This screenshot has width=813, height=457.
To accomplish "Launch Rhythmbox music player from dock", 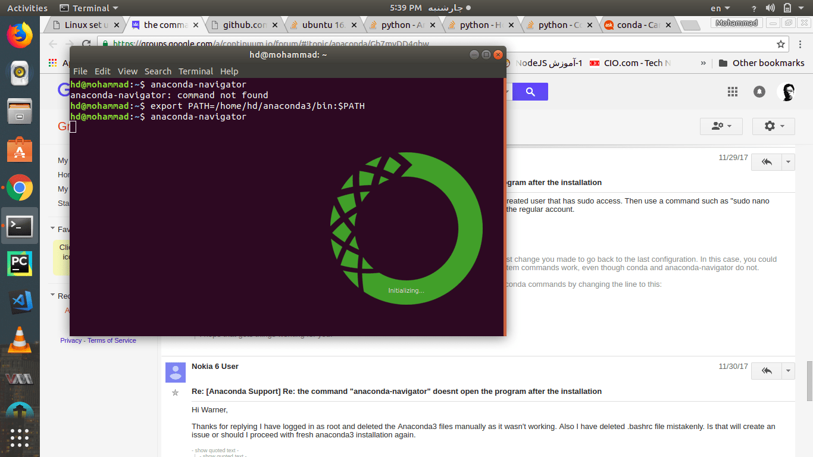I will (20, 73).
